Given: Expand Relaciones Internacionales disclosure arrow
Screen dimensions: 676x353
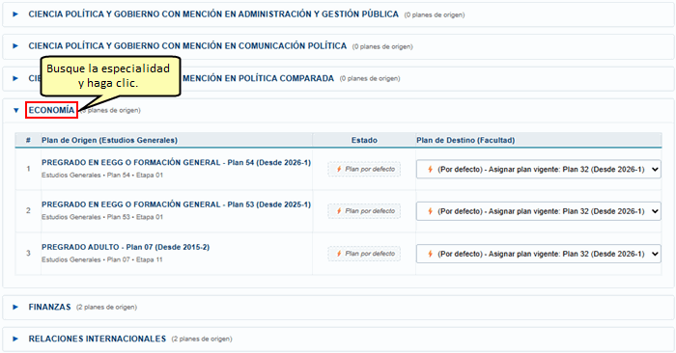Looking at the screenshot, I should pyautogui.click(x=15, y=339).
